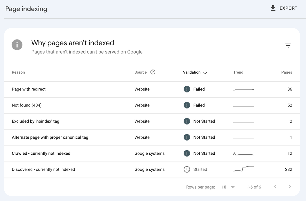Toggle the Validation column sort direction
The height and width of the screenshot is (201, 306).
[x=205, y=72]
